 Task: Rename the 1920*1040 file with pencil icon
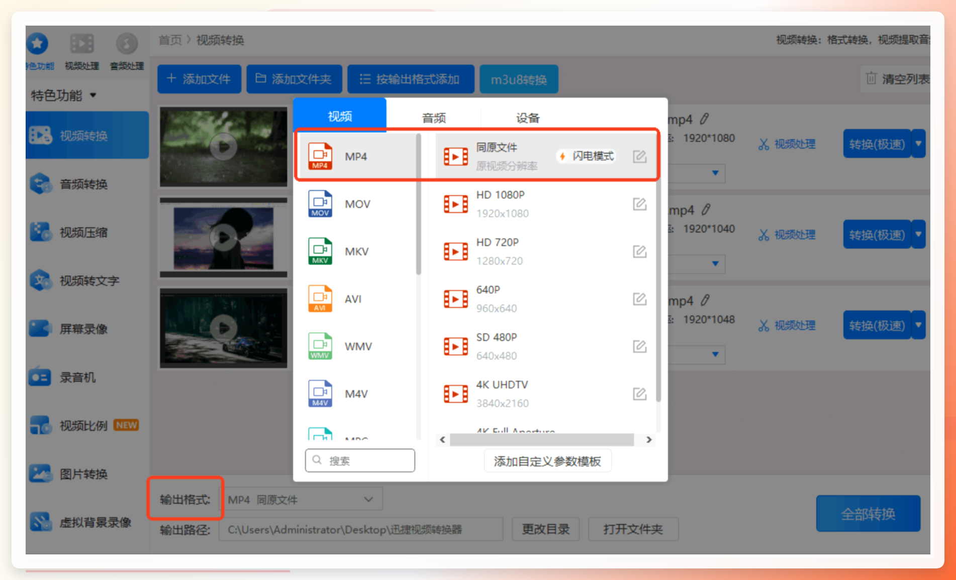706,209
